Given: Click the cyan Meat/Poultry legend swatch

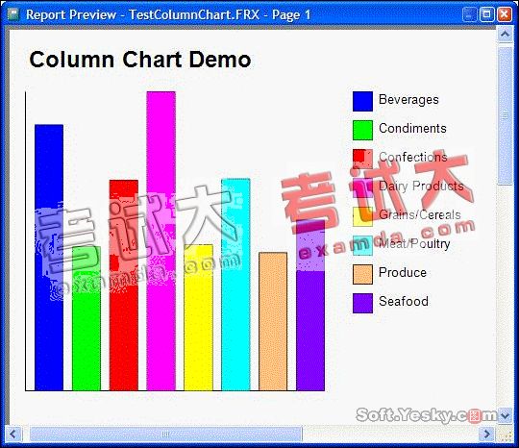Looking at the screenshot, I should (x=362, y=245).
